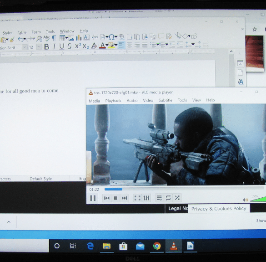Click the Insert Hyperlink globe icon
Image resolution: width=266 pixels, height=262 pixels.
(121, 37)
